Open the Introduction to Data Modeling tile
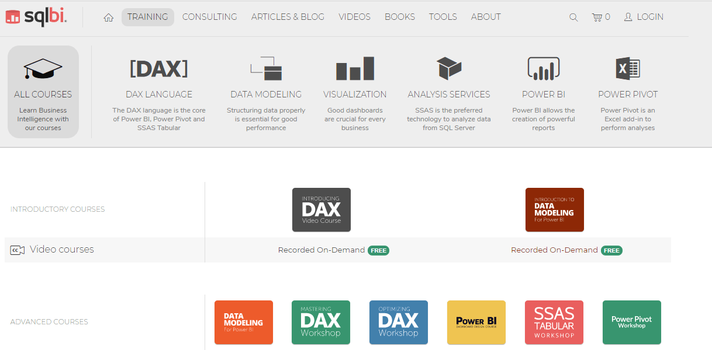The width and height of the screenshot is (712, 350). 555,209
